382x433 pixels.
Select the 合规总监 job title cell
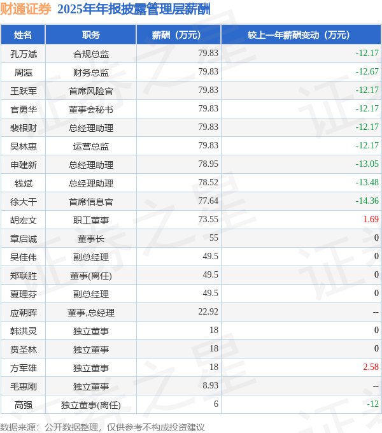pos(91,53)
